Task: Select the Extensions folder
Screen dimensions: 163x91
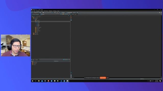Action: [x=38, y=29]
